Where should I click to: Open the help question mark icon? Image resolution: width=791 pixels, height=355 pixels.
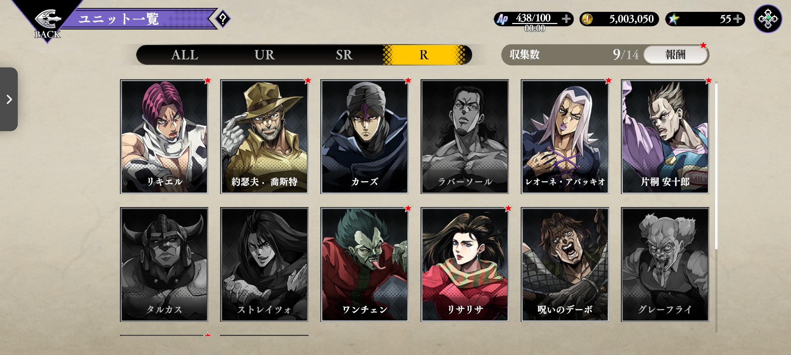click(223, 19)
